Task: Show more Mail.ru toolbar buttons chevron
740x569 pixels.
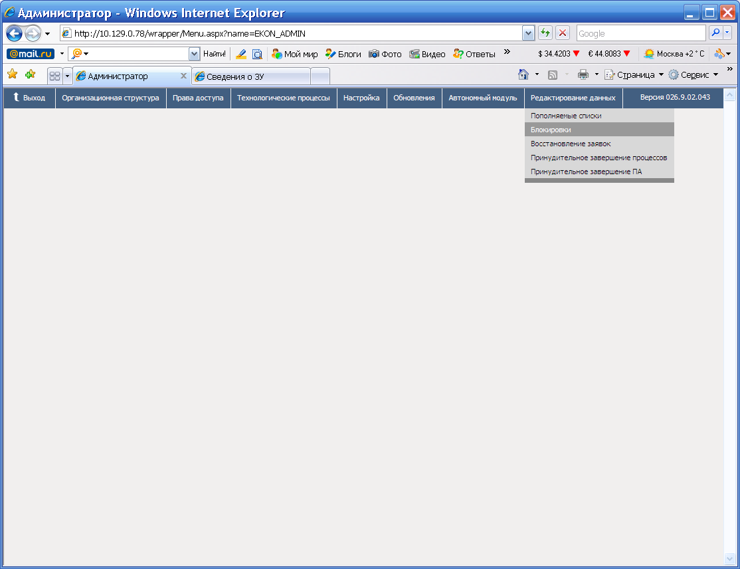Action: (x=507, y=52)
